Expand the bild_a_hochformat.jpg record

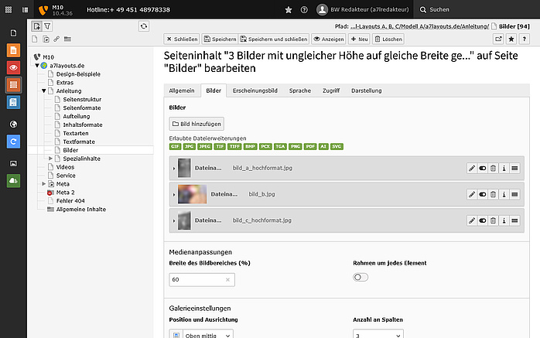tap(174, 169)
